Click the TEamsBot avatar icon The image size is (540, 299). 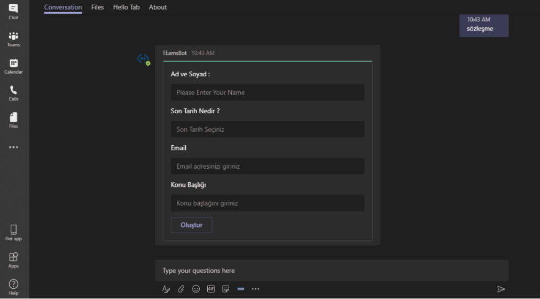pyautogui.click(x=143, y=59)
